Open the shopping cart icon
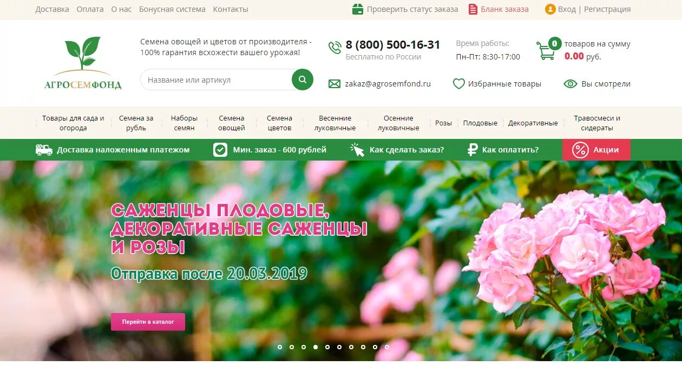 546,51
